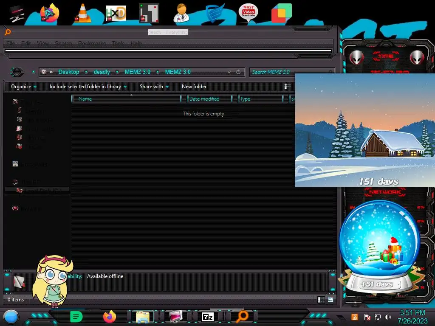Open the blue shield desktop icon
The height and width of the screenshot is (326, 435).
215,13
